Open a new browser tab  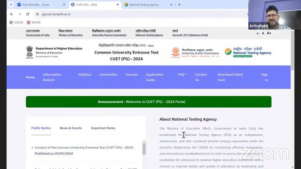(179, 5)
